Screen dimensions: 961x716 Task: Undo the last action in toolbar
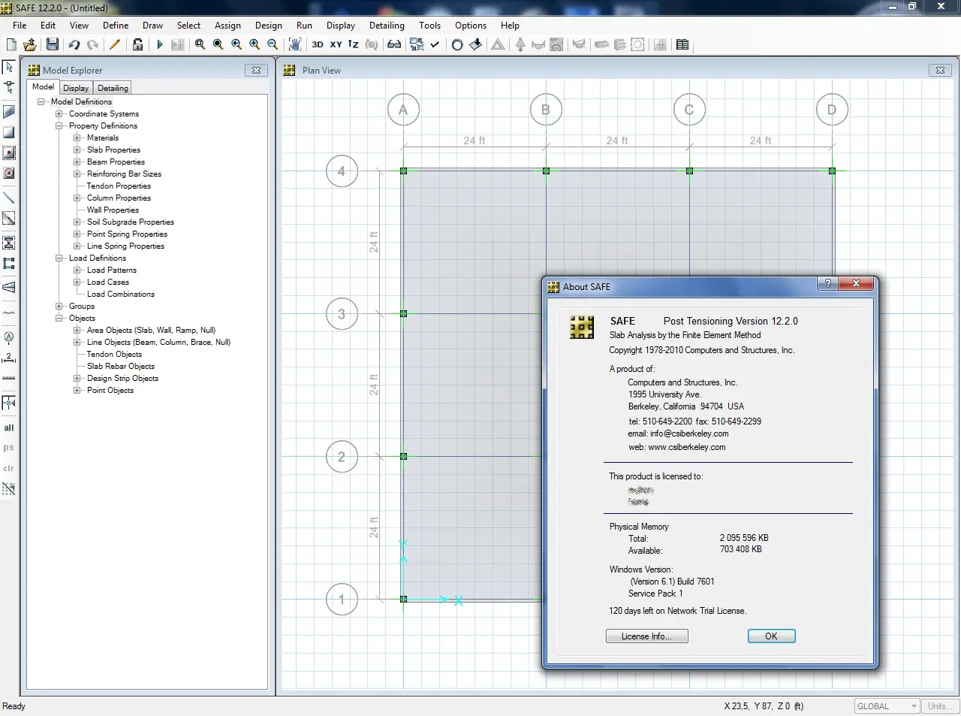[74, 44]
